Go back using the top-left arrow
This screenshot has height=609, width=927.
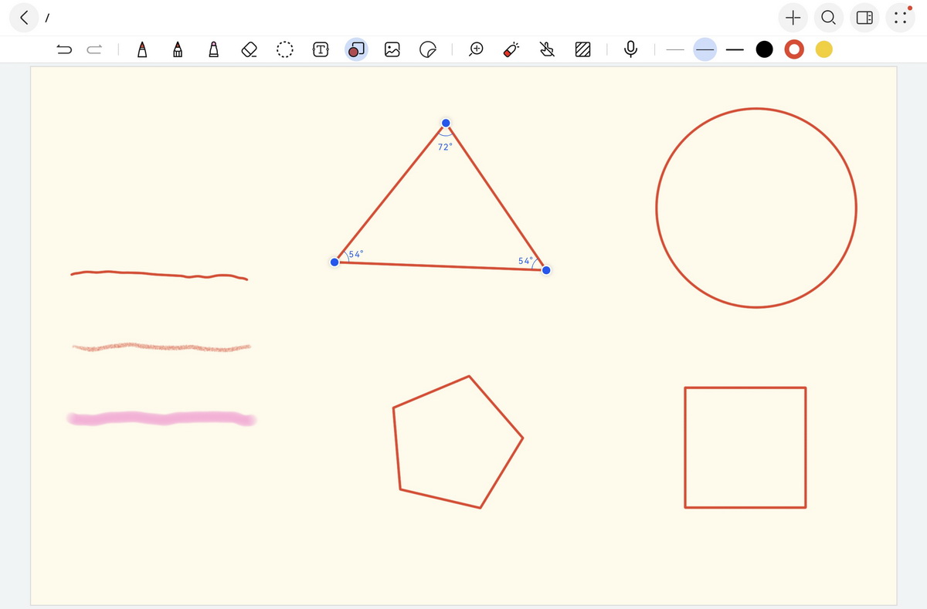click(x=25, y=17)
